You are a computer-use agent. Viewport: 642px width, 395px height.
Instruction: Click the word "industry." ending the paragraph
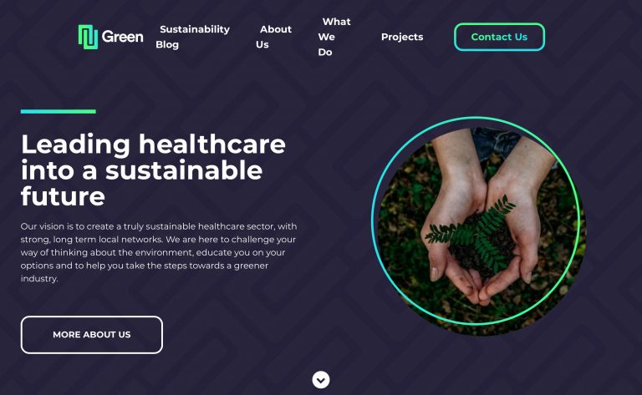(x=39, y=278)
